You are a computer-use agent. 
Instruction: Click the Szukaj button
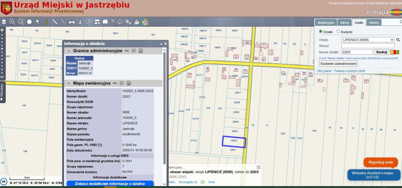coord(382,52)
